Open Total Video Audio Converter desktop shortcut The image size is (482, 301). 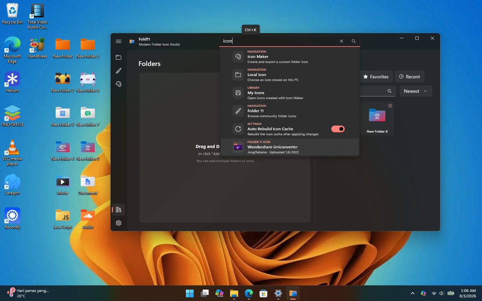[x=38, y=16]
